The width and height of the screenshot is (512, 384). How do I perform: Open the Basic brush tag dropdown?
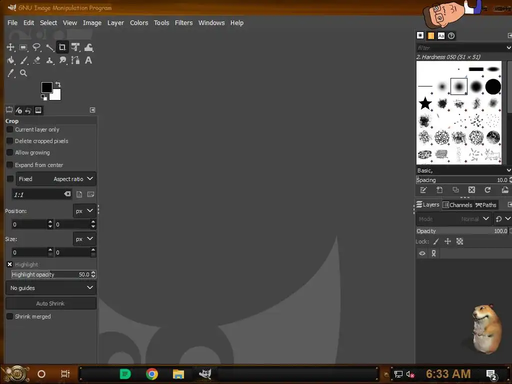pyautogui.click(x=508, y=170)
